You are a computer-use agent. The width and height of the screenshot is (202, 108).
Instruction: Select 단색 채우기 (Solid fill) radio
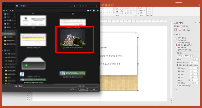point(177,40)
